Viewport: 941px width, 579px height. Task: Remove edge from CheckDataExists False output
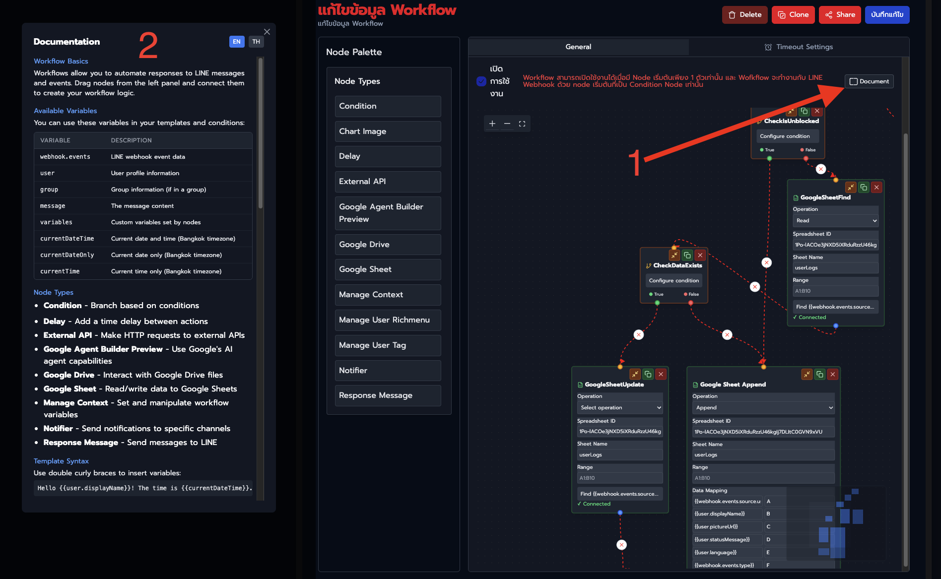(727, 335)
